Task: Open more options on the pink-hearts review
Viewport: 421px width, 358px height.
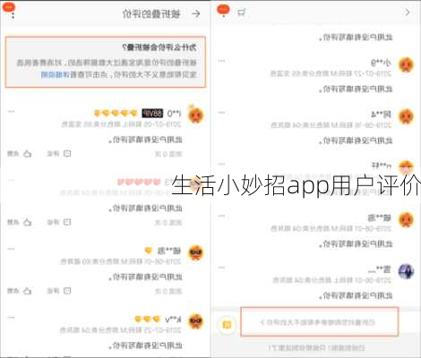Action: coord(11,180)
